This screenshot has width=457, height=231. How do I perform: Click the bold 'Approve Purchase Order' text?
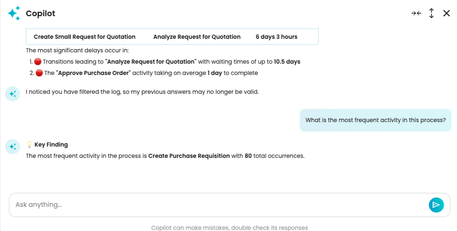click(93, 73)
